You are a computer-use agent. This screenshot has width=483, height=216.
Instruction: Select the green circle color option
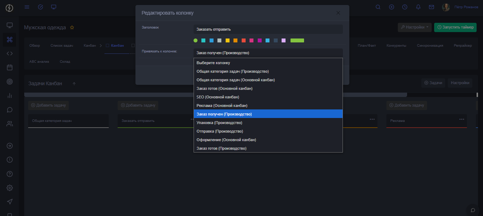click(x=195, y=41)
